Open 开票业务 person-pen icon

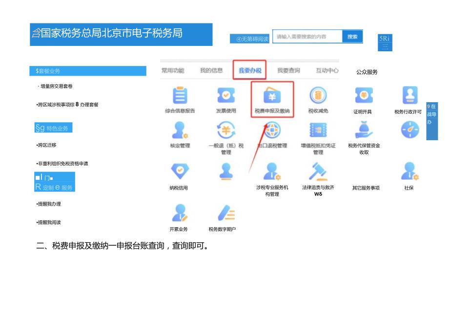tap(180, 212)
